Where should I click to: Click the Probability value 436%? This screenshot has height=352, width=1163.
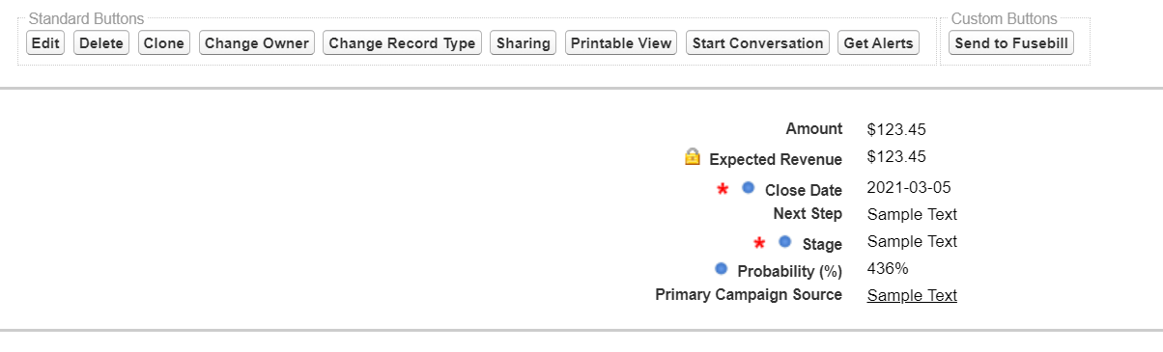click(888, 268)
